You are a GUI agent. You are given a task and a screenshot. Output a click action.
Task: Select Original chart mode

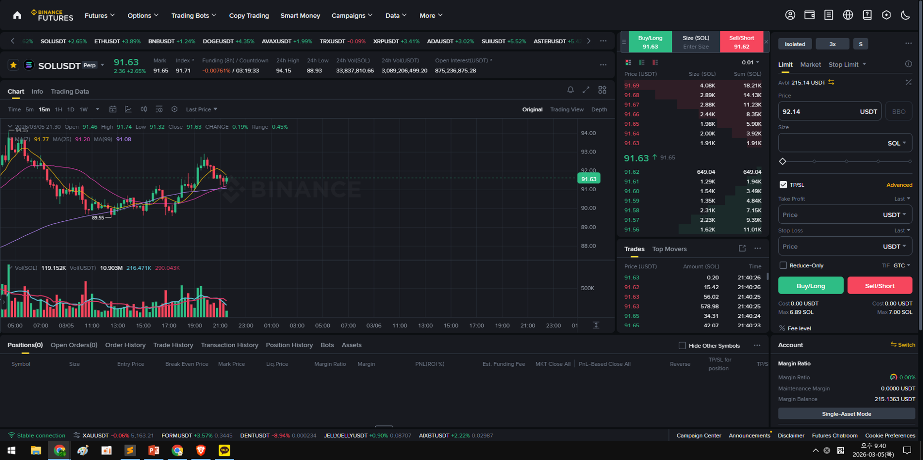click(532, 109)
